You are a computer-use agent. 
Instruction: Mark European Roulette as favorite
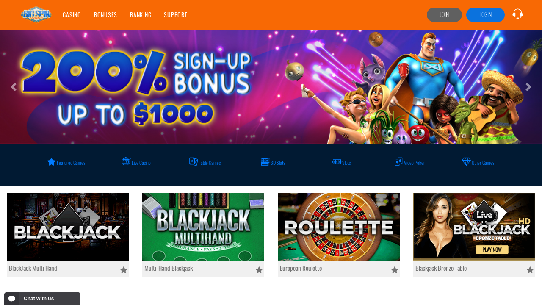(395, 270)
